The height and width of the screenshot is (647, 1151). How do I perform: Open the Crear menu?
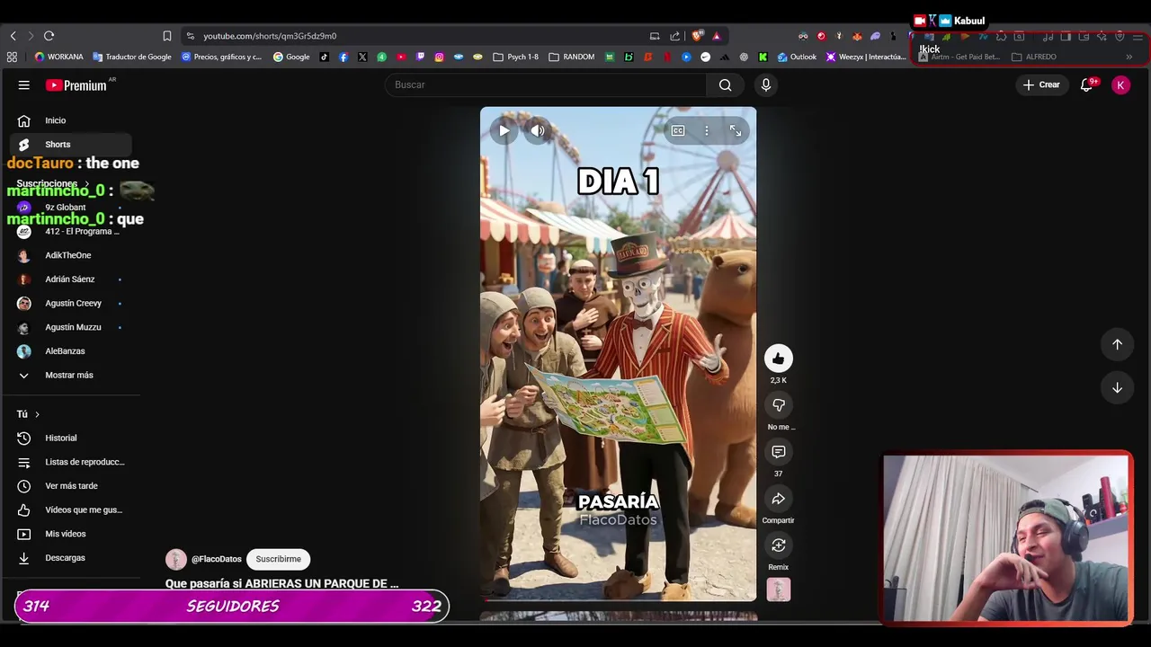point(1041,84)
